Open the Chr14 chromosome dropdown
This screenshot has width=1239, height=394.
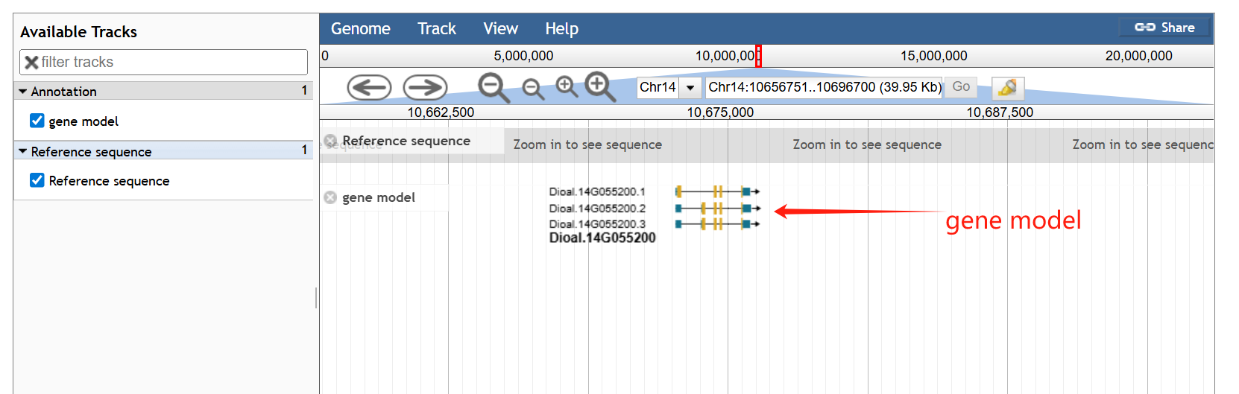point(690,88)
